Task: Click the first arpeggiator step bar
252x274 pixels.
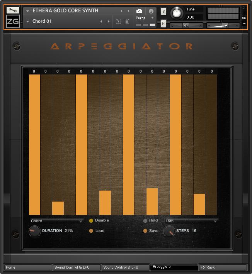Action: click(x=35, y=145)
